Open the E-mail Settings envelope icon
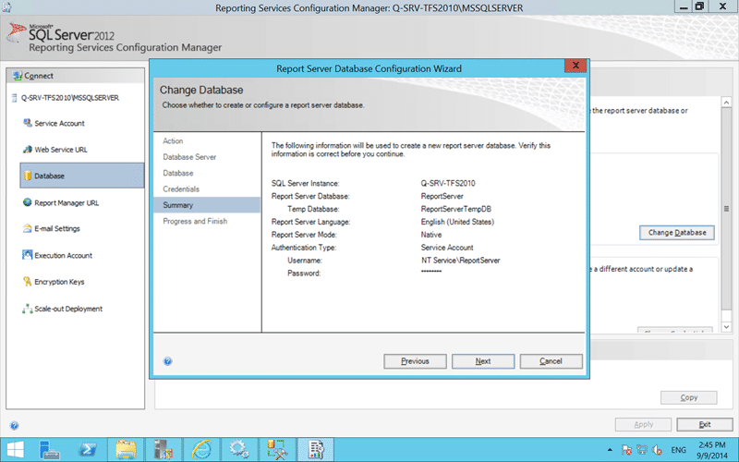The image size is (739, 462). click(x=28, y=228)
